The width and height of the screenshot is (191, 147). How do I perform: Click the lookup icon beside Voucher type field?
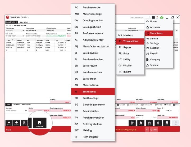(x=23, y=30)
